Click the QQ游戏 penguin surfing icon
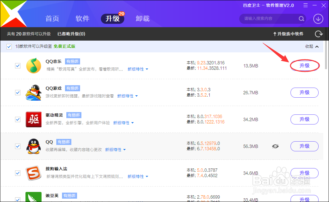 tap(34, 92)
